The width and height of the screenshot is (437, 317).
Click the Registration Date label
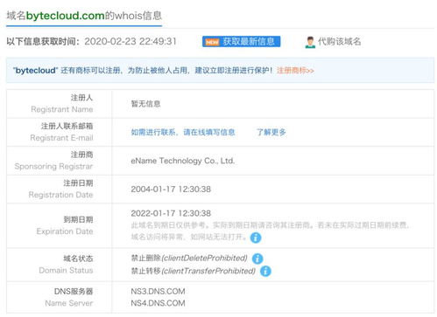60,195
